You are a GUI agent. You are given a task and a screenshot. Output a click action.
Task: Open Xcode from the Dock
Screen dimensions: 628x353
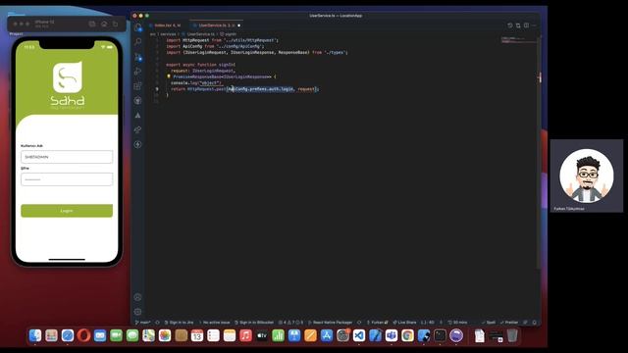(375, 335)
